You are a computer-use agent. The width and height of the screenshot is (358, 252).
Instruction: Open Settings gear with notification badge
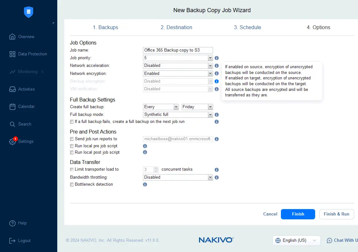point(12,142)
